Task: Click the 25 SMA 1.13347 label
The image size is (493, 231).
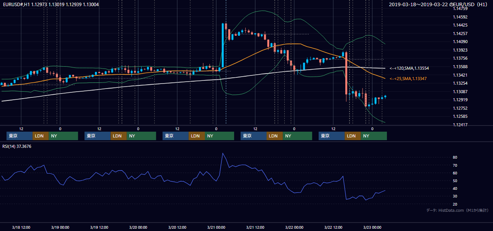Action: pyautogui.click(x=408, y=79)
